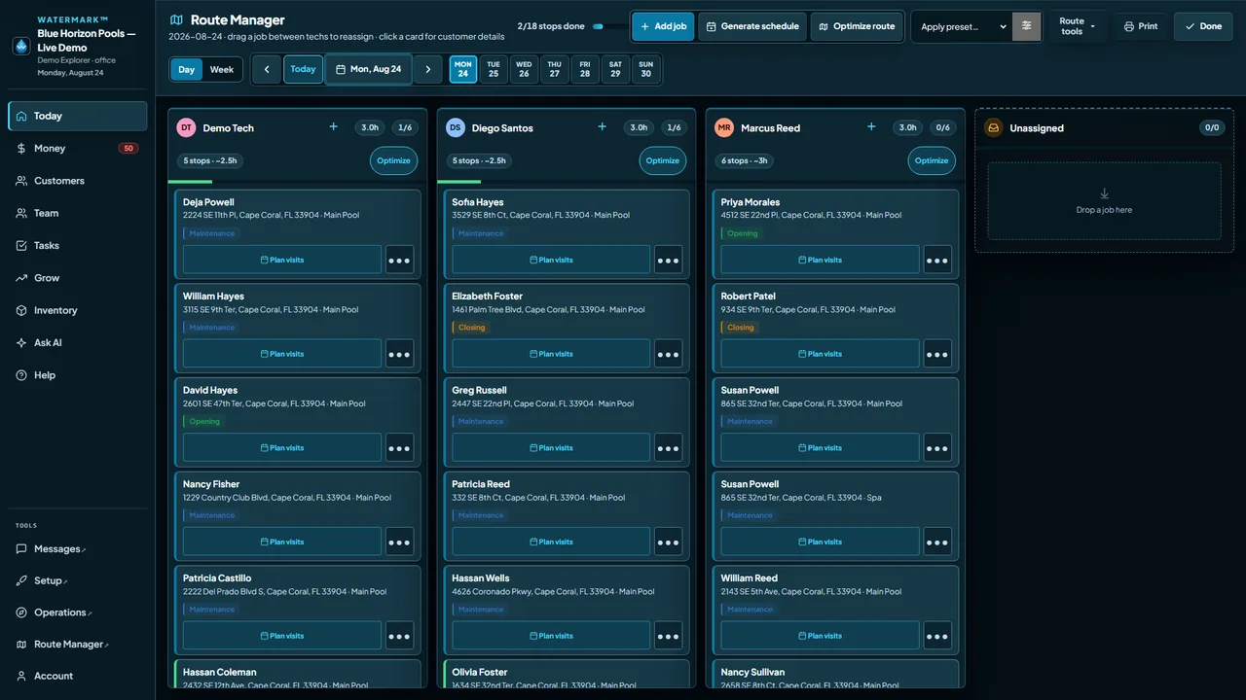Switch to Day view
Image resolution: width=1246 pixels, height=700 pixels.
(186, 69)
